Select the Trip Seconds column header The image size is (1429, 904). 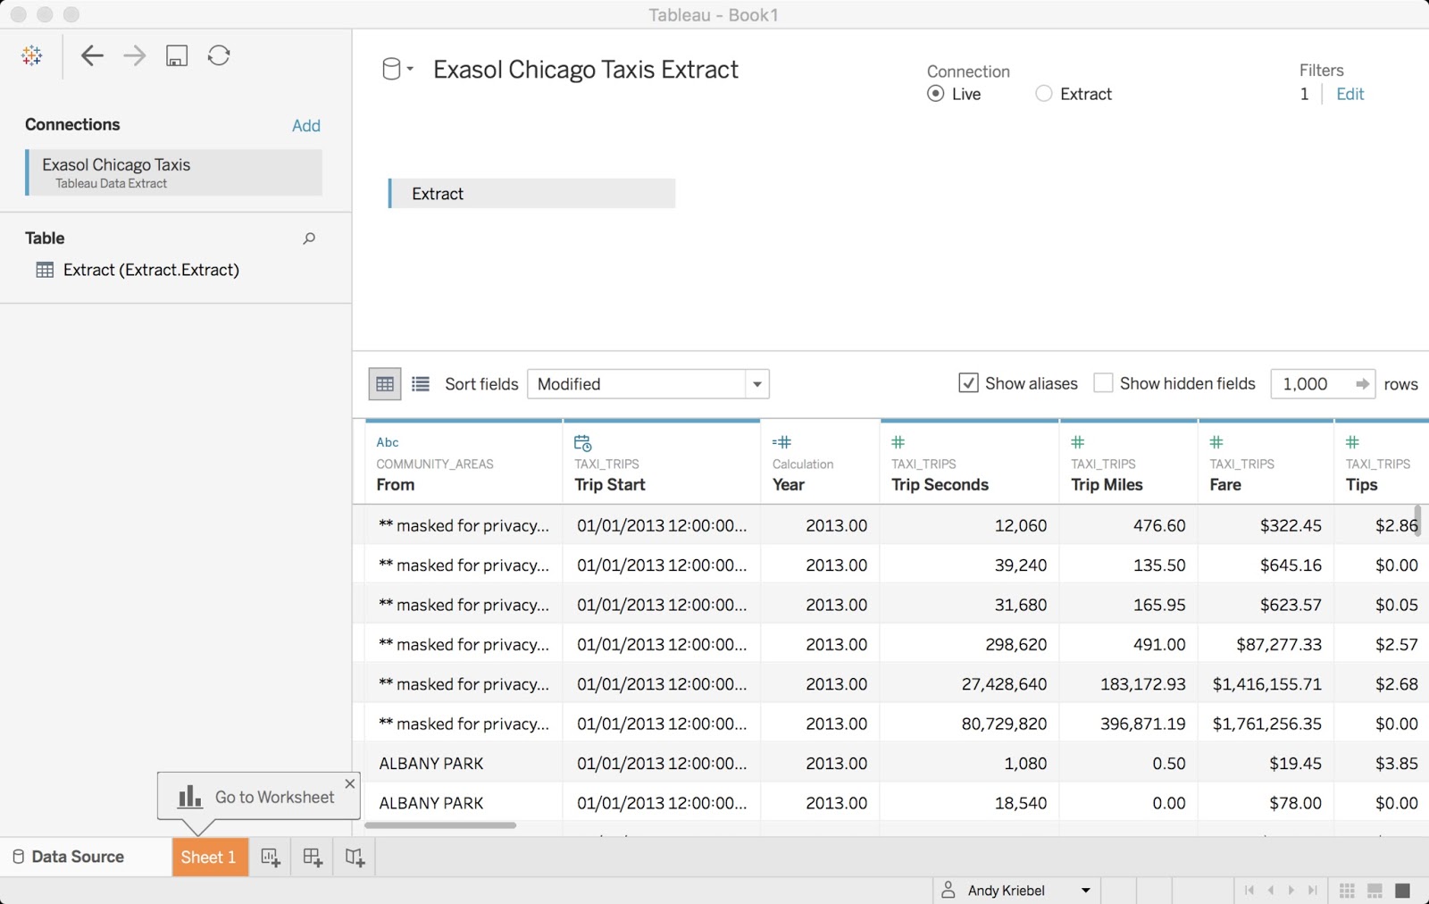pyautogui.click(x=970, y=463)
